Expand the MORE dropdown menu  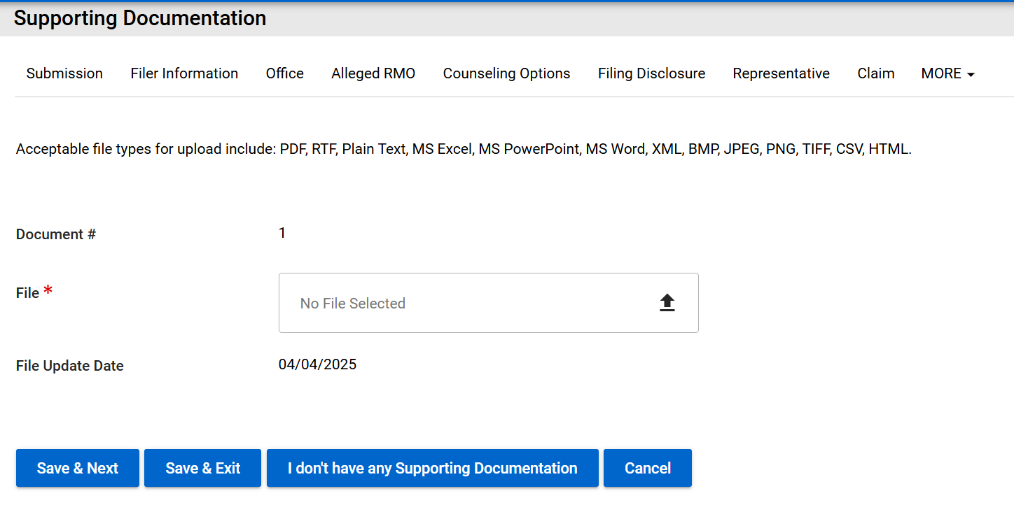click(x=947, y=73)
